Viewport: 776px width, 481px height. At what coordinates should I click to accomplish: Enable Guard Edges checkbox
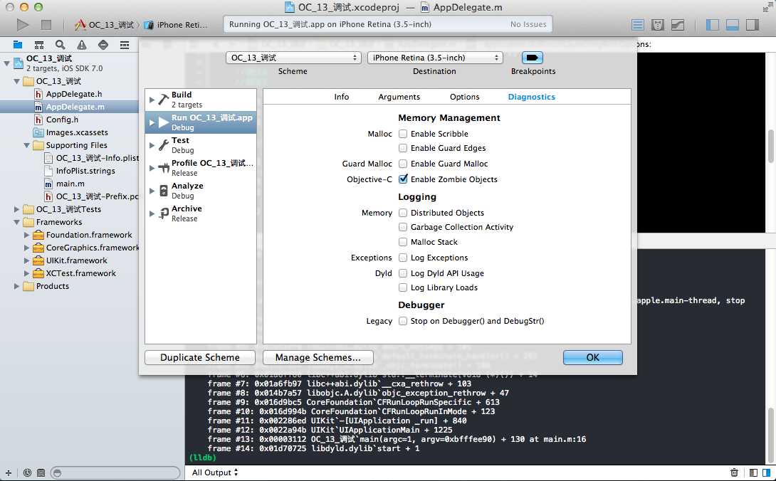[x=403, y=148]
